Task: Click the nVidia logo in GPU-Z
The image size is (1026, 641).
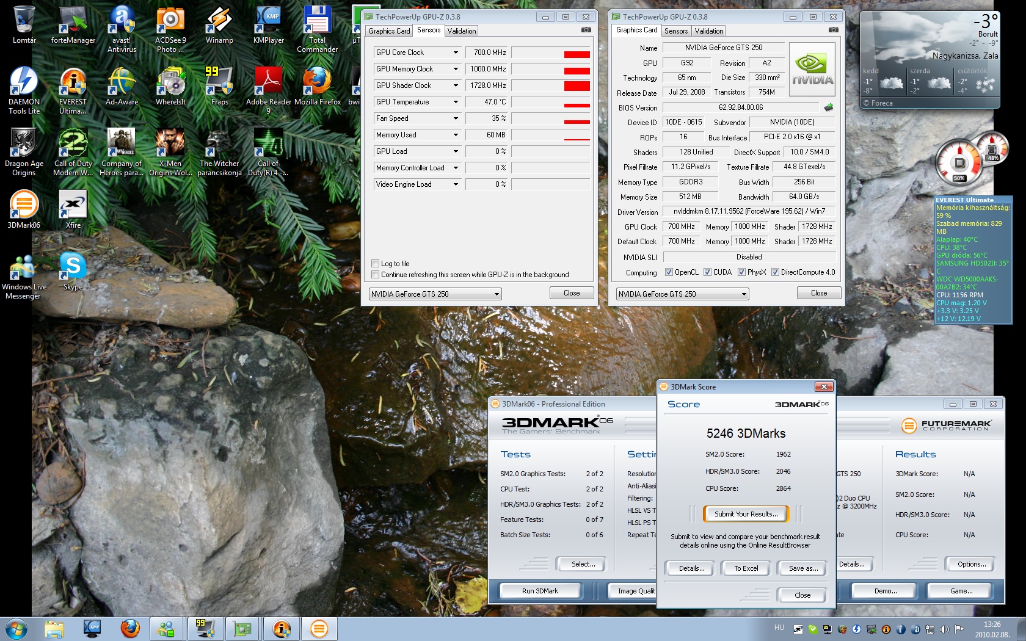Action: point(812,70)
